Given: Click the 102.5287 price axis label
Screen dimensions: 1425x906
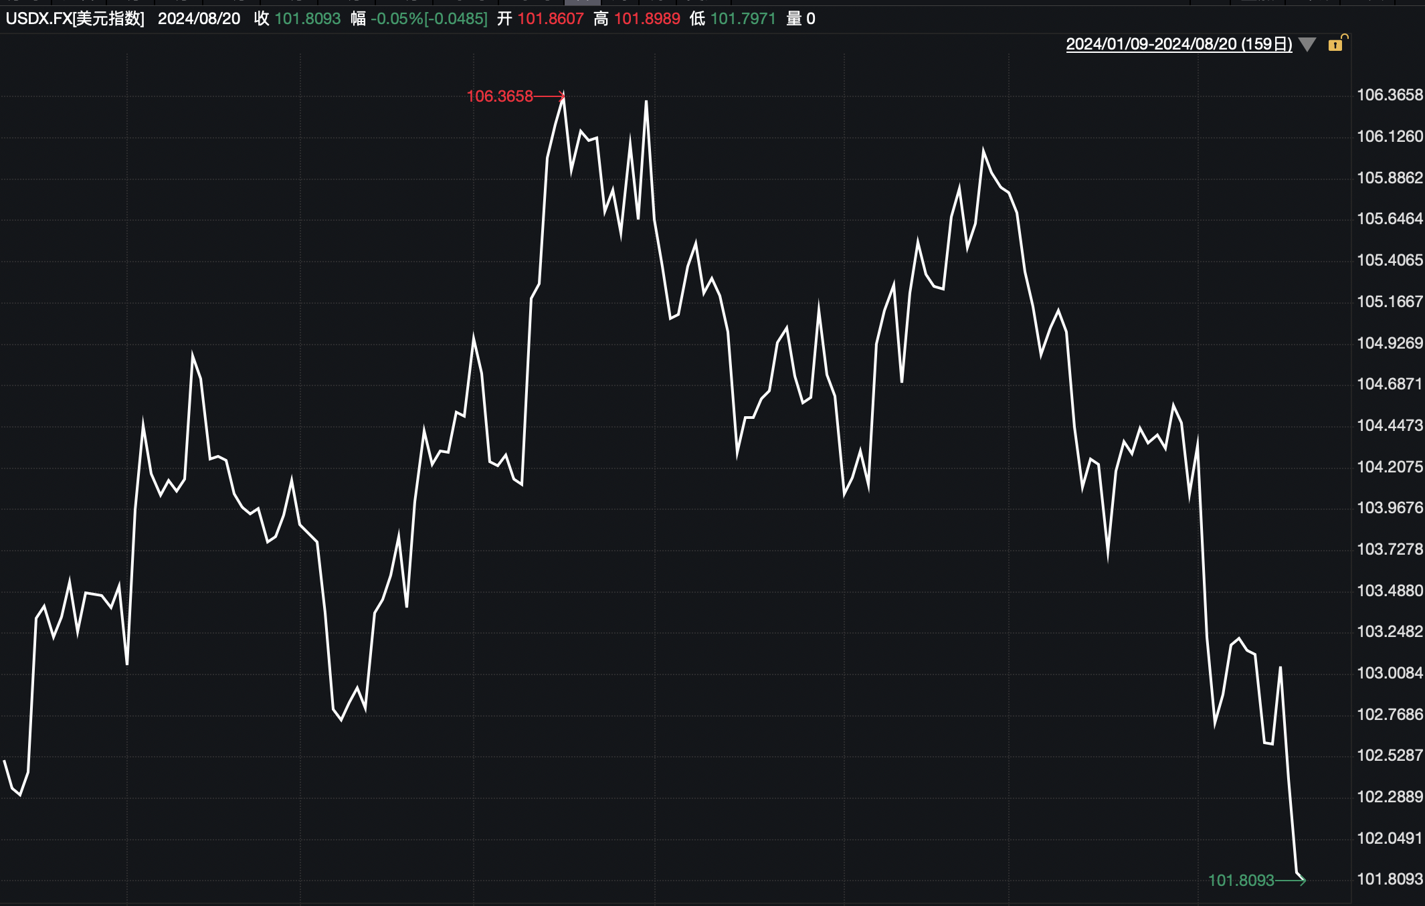Looking at the screenshot, I should pos(1389,755).
